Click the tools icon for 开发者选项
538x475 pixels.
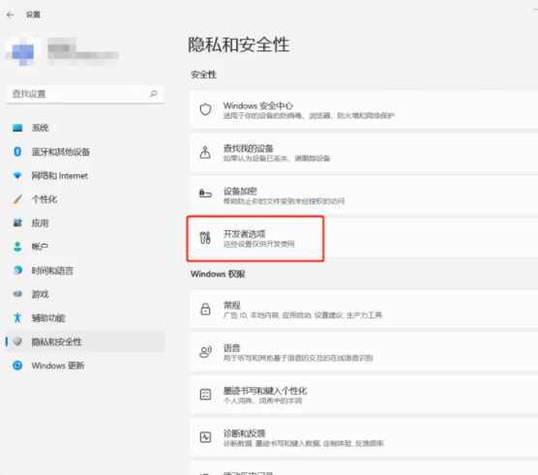click(205, 238)
